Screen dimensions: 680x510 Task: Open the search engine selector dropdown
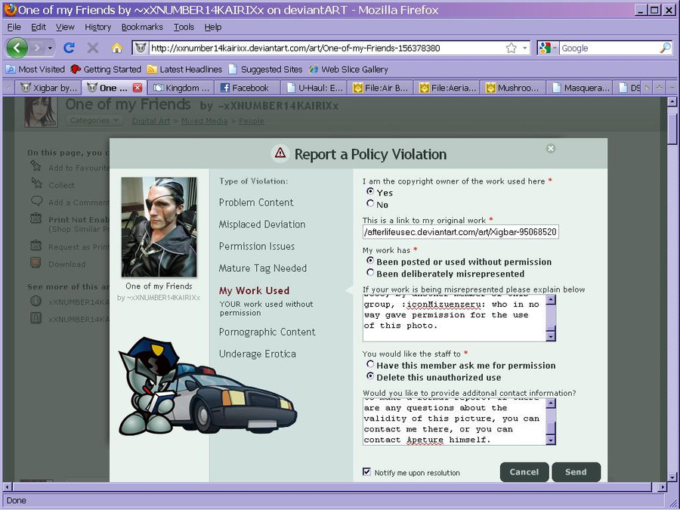click(x=547, y=48)
